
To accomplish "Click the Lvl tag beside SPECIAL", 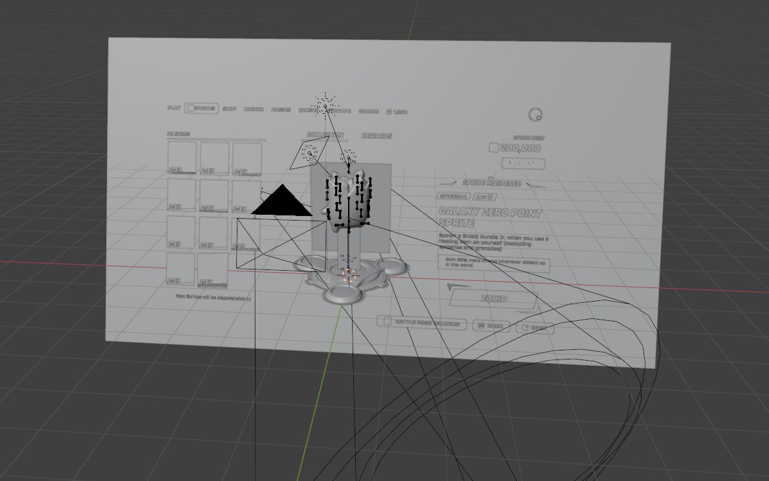I will [485, 197].
